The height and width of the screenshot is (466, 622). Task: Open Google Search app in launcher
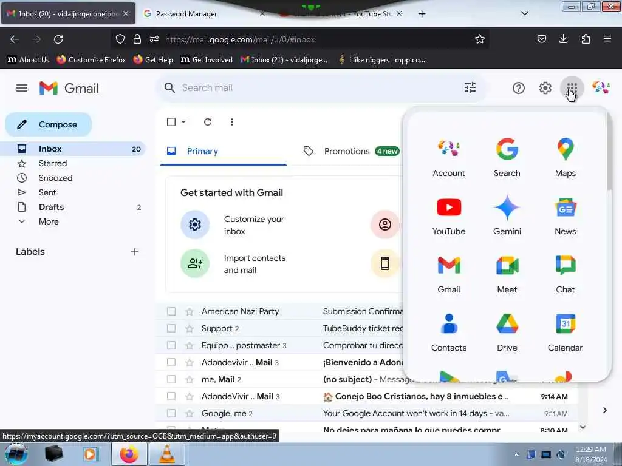click(x=507, y=158)
